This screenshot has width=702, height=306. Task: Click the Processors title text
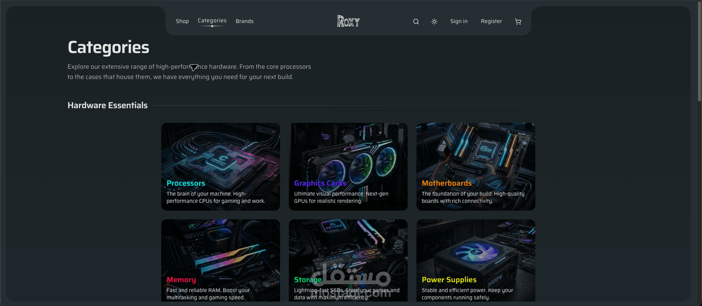point(186,183)
